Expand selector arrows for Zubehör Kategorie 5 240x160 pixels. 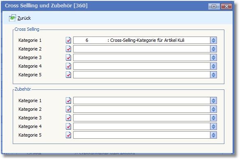point(214,135)
